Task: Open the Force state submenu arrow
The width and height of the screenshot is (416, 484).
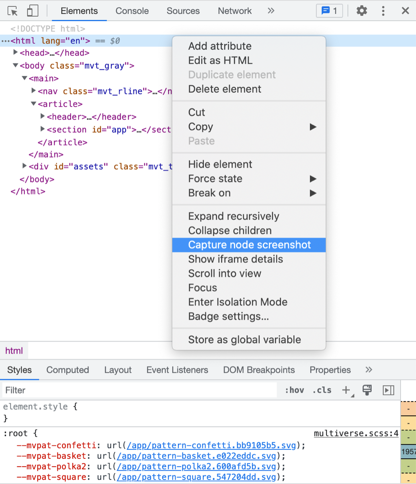Action: pyautogui.click(x=313, y=179)
